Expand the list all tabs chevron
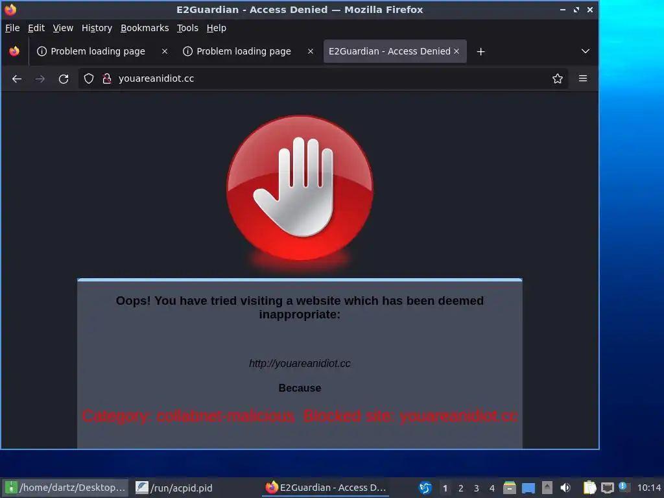 [586, 51]
